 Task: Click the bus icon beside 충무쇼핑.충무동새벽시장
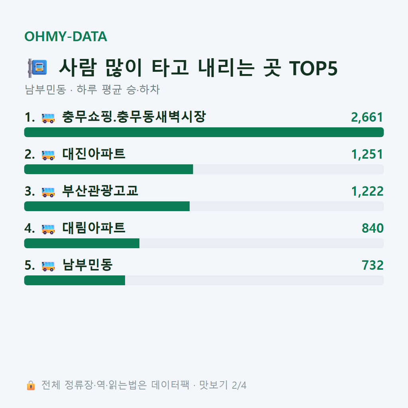48,118
